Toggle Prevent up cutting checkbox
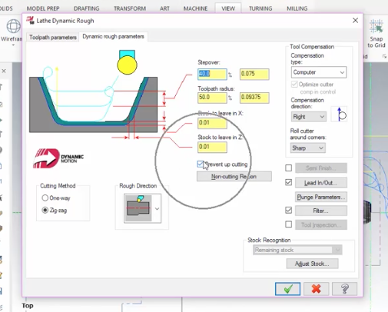Image resolution: width=388 pixels, height=312 pixels. tap(201, 164)
